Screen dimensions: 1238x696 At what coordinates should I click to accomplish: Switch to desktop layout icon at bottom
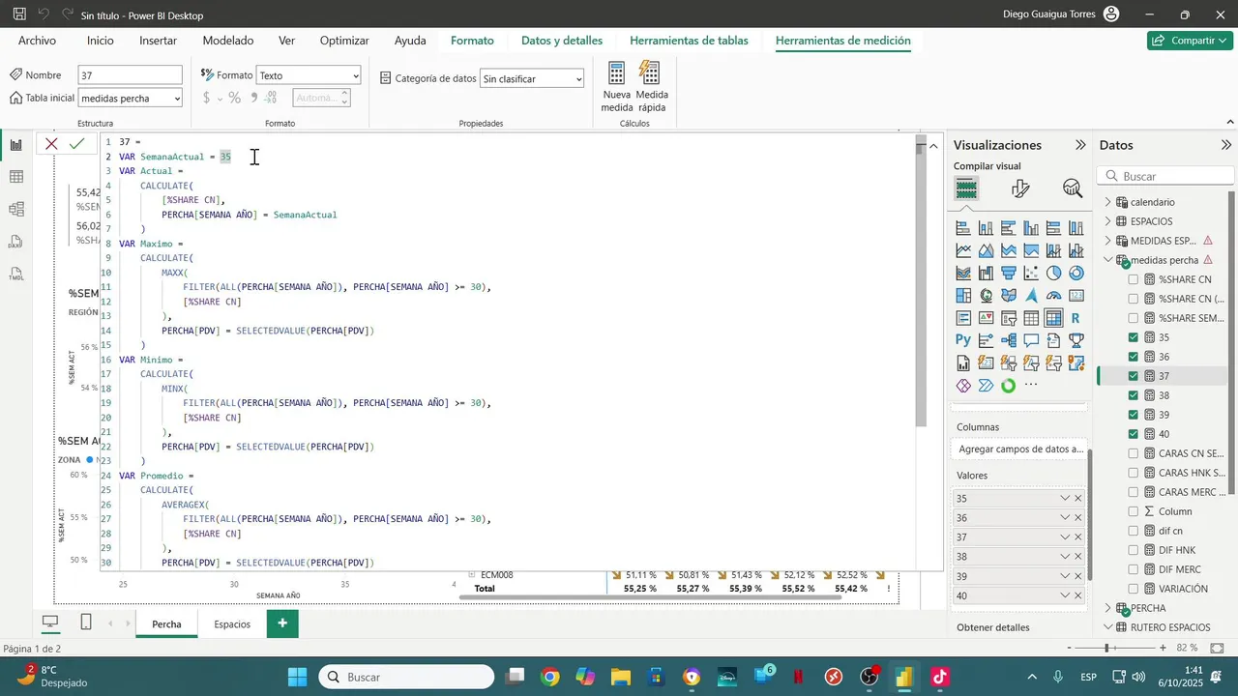51,623
